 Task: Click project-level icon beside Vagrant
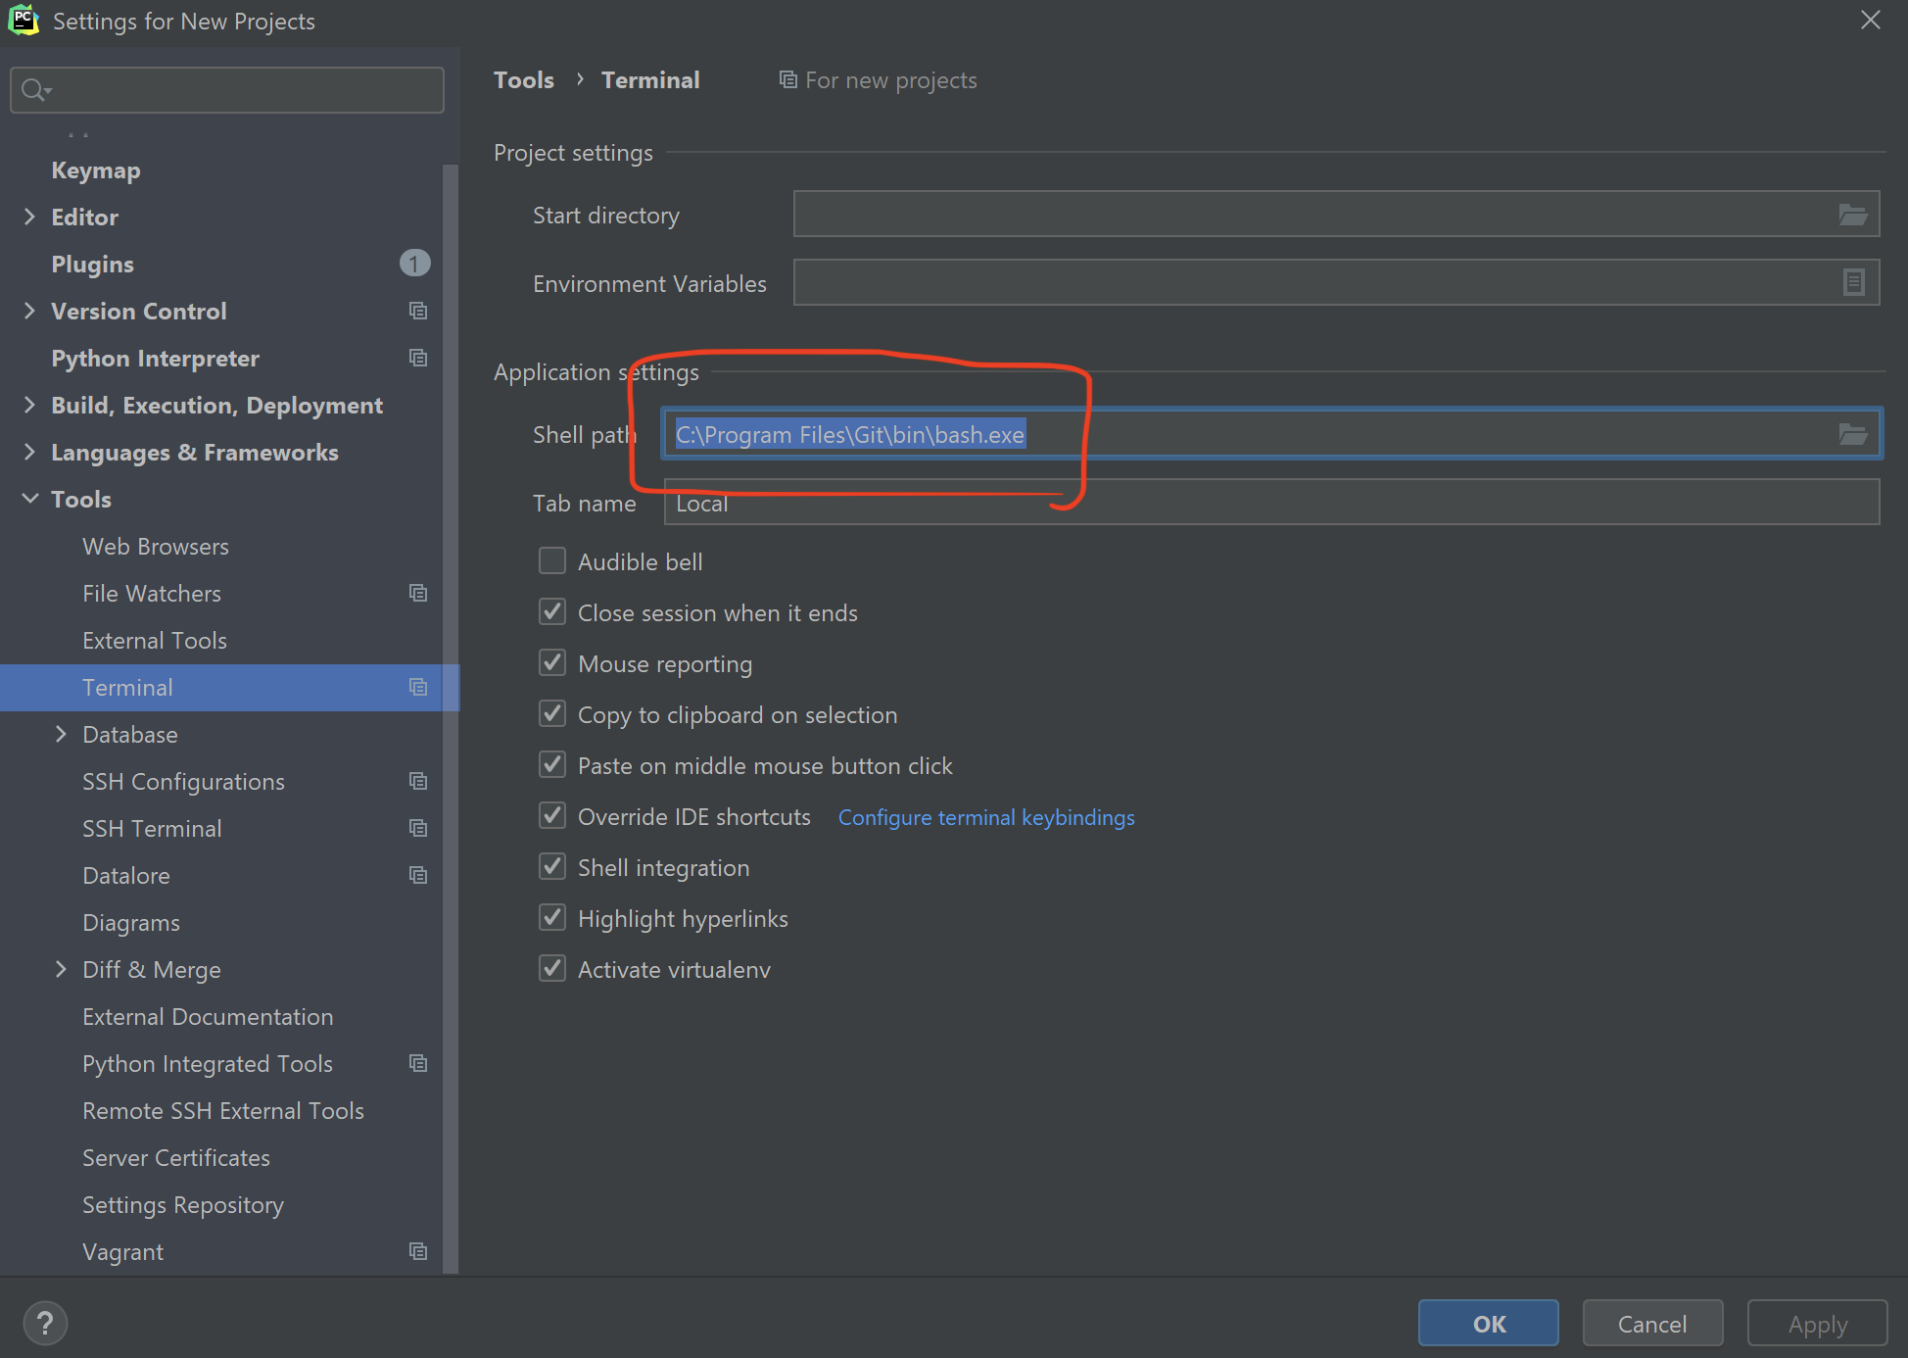418,1251
